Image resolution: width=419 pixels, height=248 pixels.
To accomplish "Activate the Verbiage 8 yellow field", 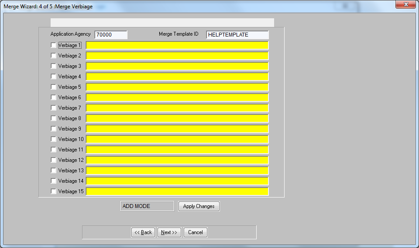I will click(177, 118).
